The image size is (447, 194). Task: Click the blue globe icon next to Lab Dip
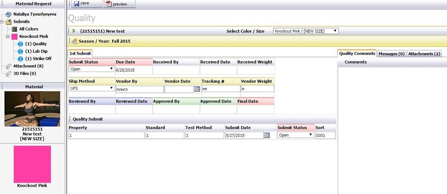20,52
